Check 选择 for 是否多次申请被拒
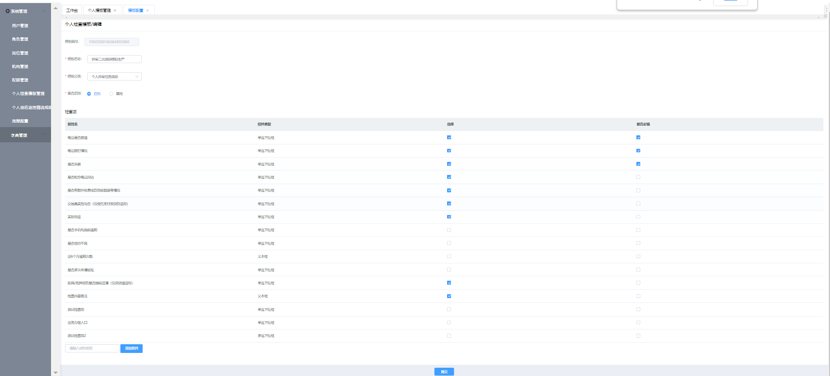 pos(449,270)
